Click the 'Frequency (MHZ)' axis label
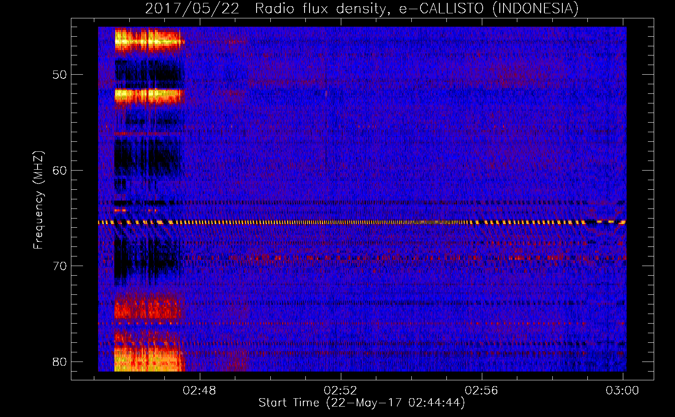This screenshot has width=675, height=417. [38, 200]
